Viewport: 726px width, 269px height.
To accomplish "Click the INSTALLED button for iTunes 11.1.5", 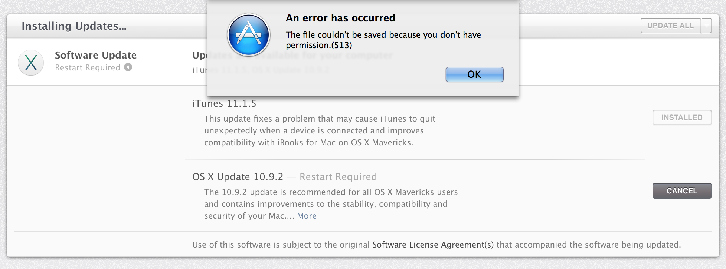I will coord(682,117).
